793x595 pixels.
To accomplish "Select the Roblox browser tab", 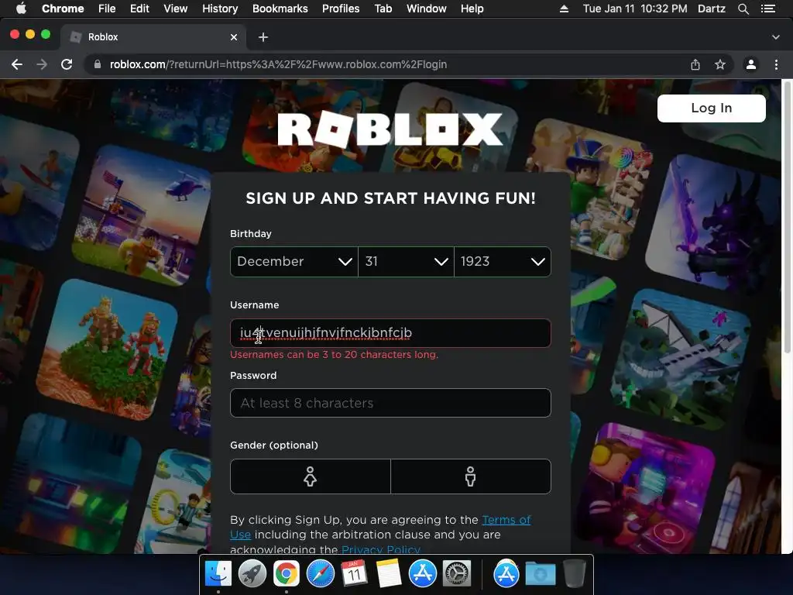I will 154,37.
